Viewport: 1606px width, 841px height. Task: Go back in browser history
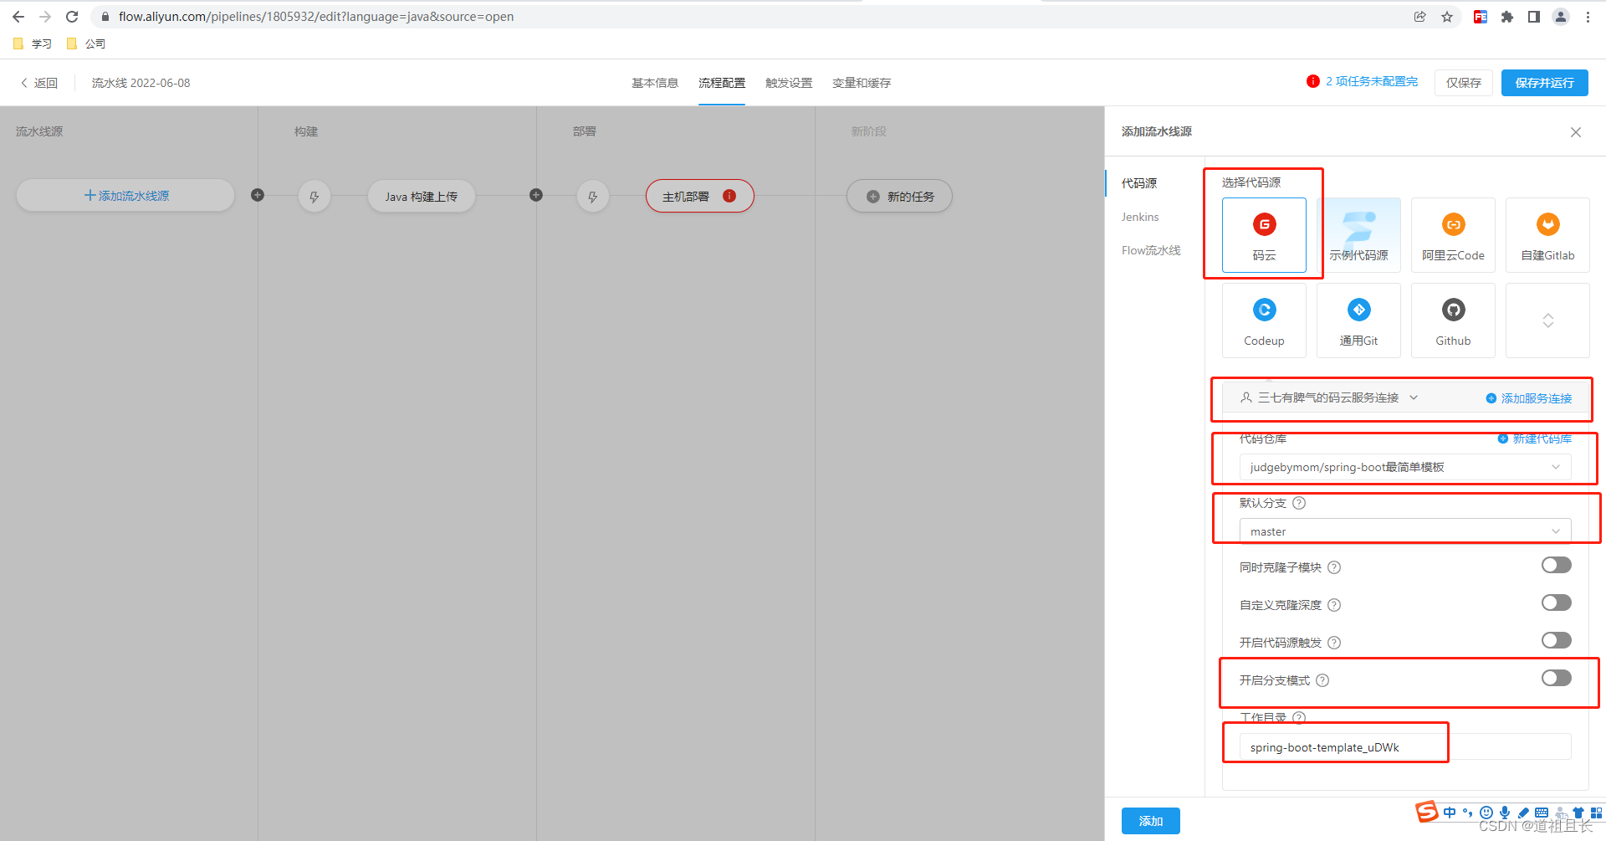18,17
